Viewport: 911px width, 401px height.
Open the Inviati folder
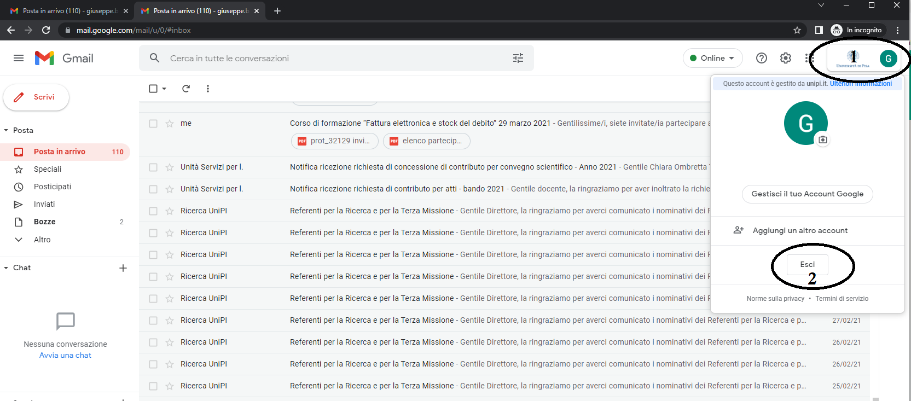(x=44, y=204)
